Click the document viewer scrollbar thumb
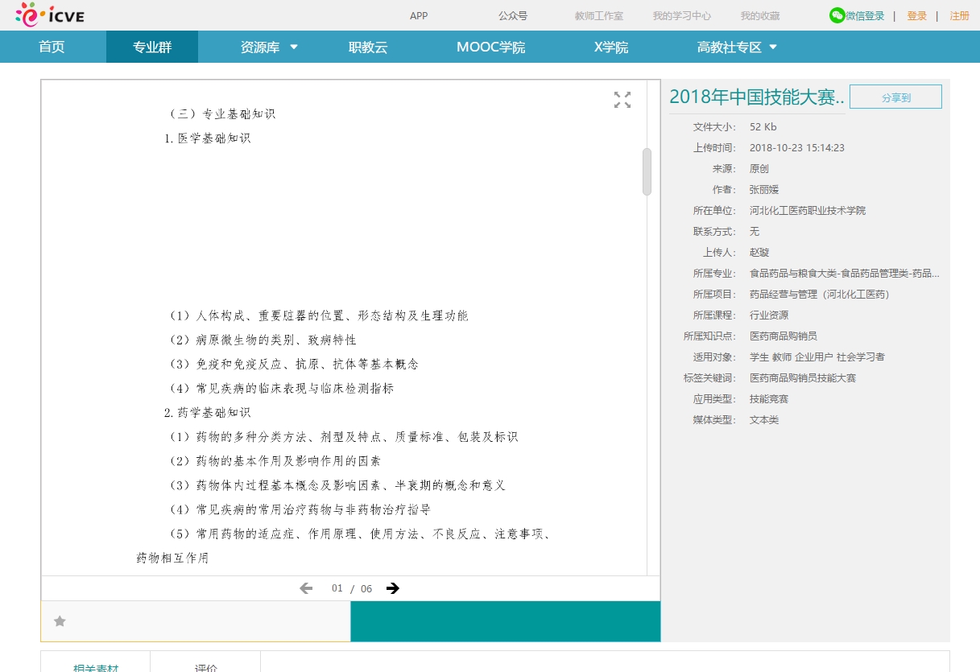 coord(647,171)
